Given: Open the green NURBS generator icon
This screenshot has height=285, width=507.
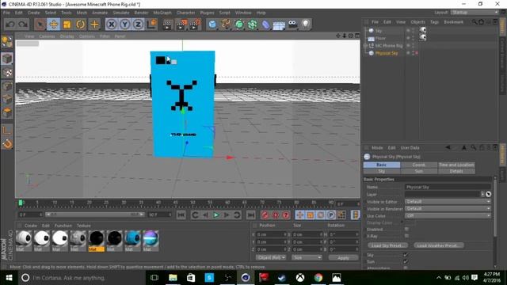Looking at the screenshot, I should (x=239, y=25).
